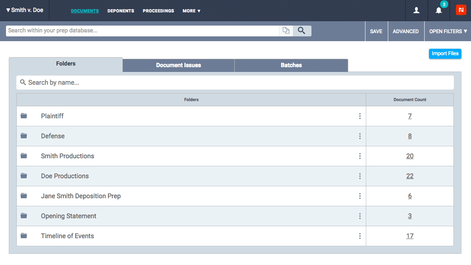Open Jane Smith Deposition Prep count 6

click(410, 196)
